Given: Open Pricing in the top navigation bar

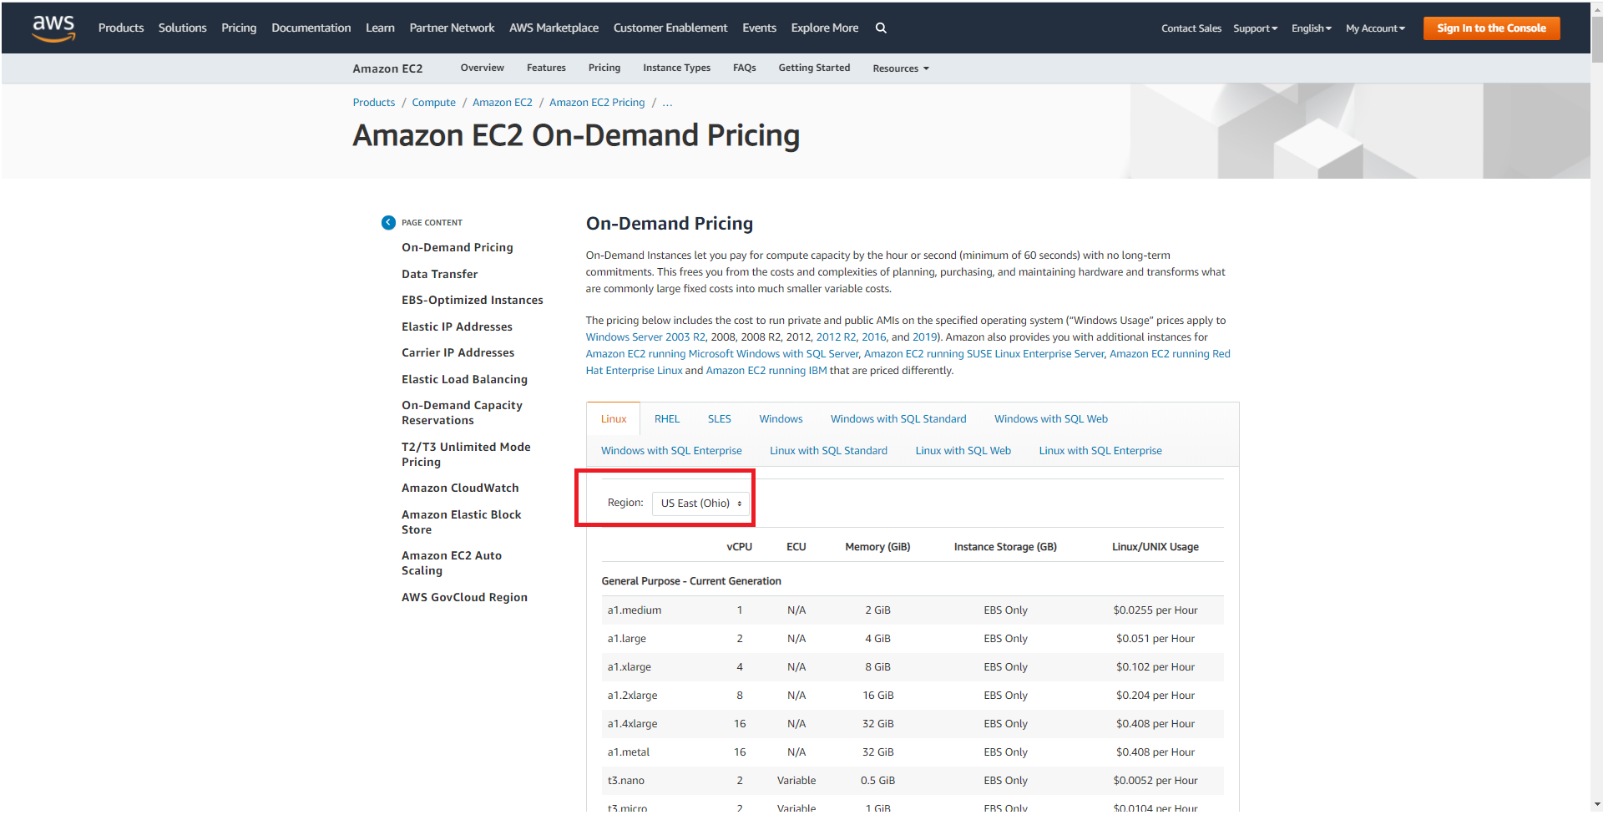Looking at the screenshot, I should [239, 28].
